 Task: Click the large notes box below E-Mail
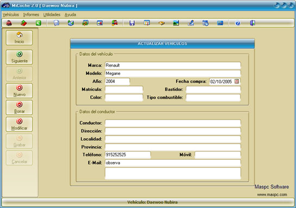click(173, 173)
